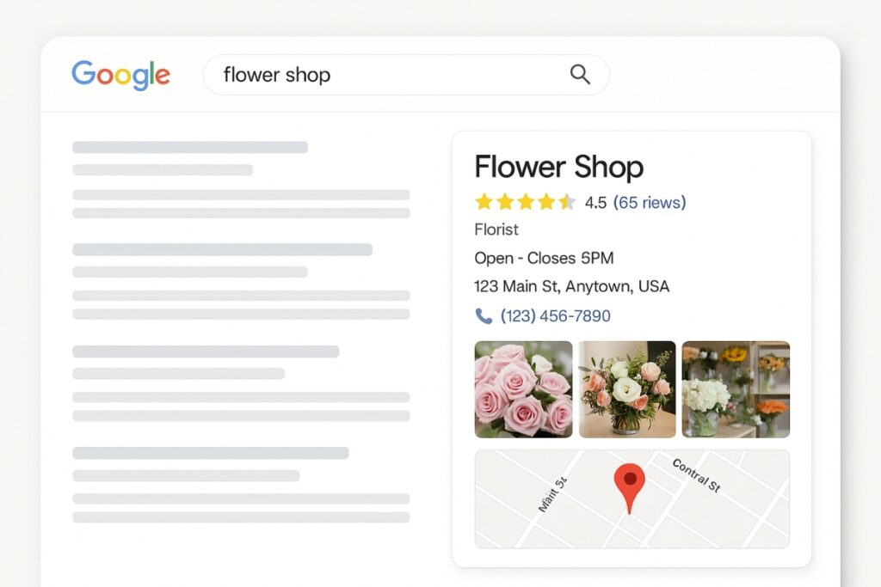The width and height of the screenshot is (881, 587).
Task: Click the first yellow rating star
Action: pos(482,200)
